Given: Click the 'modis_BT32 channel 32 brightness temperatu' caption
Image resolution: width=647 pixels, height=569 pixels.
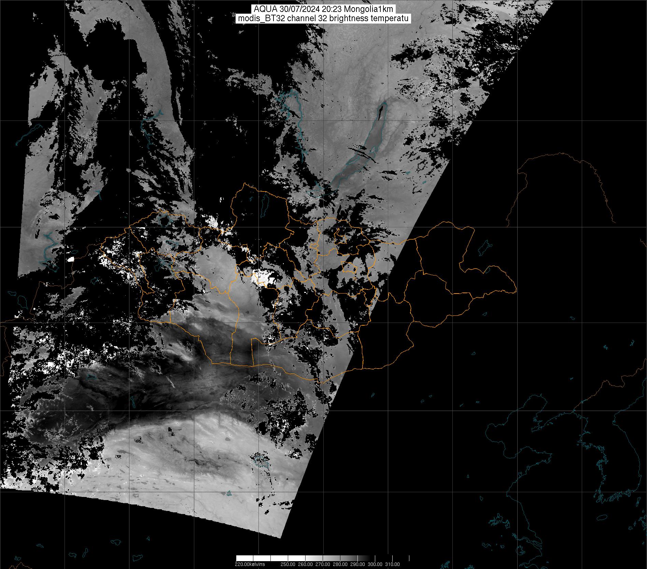Looking at the screenshot, I should pyautogui.click(x=323, y=18).
